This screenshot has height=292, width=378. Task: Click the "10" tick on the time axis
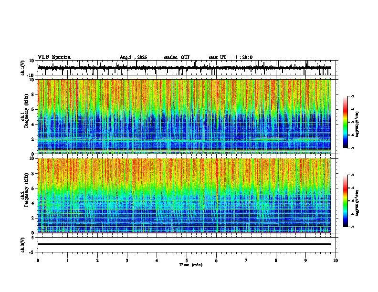coord(336,261)
